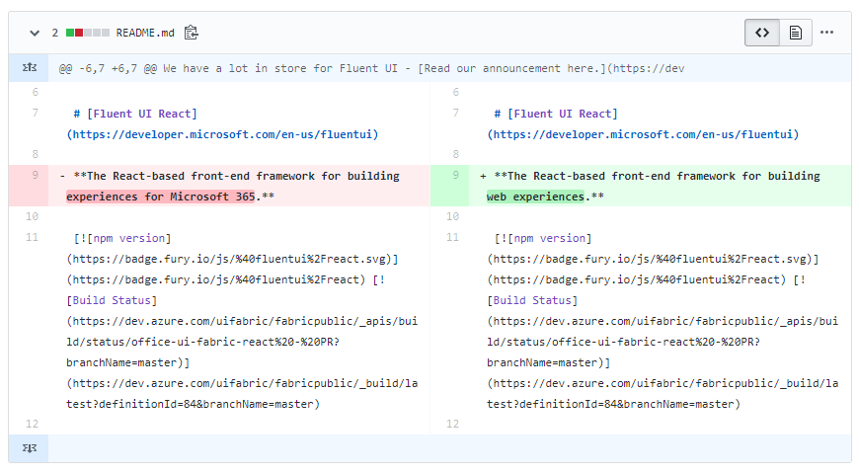
Task: Switch to rich diff view
Action: click(796, 33)
